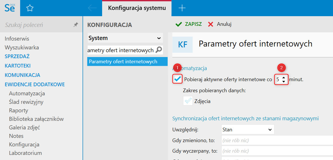Decrease minutes with spinner down arrow
This screenshot has width=333, height=160.
(284, 82)
